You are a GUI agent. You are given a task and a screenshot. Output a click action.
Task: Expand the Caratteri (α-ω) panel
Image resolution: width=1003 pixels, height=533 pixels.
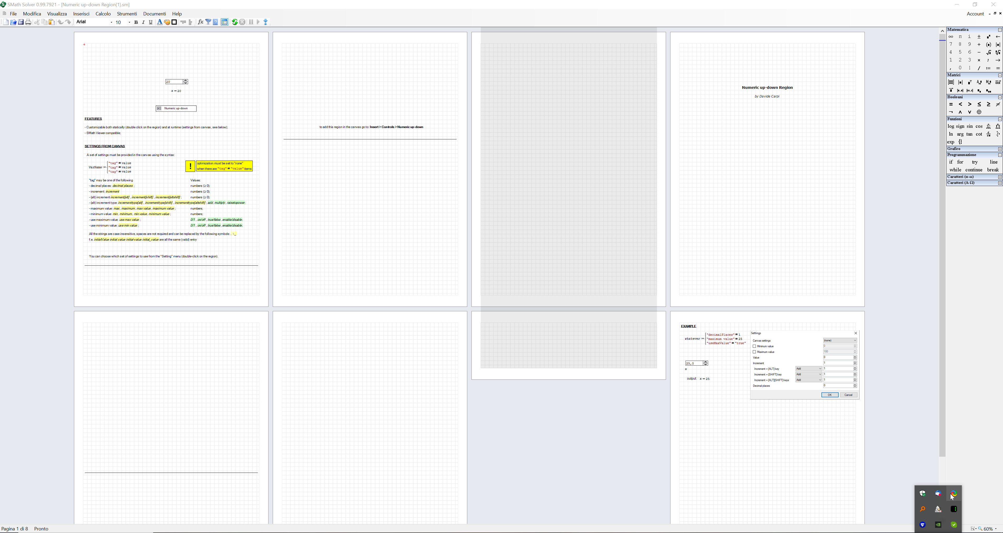tap(1000, 177)
